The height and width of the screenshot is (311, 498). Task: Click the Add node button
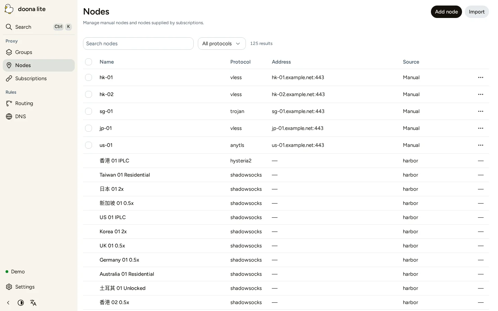[446, 12]
